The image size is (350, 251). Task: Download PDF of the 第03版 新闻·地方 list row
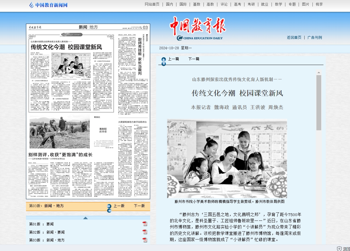point(145,240)
